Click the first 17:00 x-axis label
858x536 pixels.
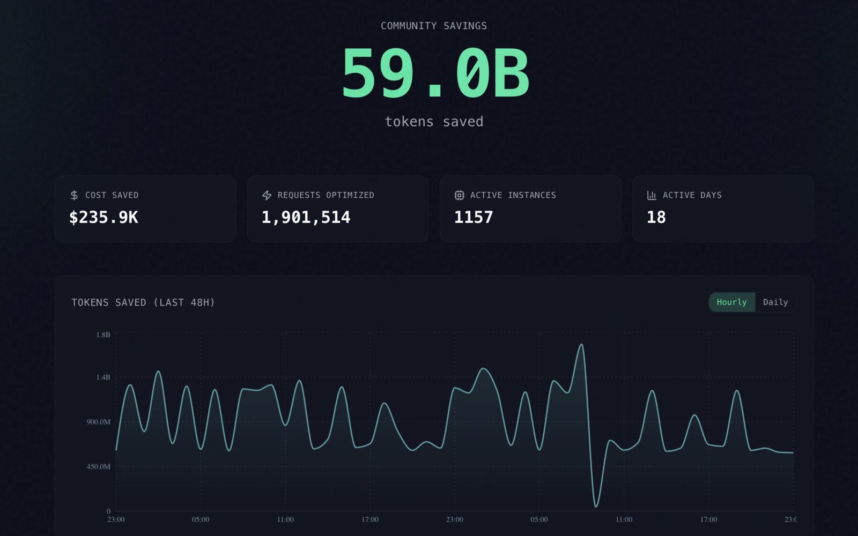click(370, 519)
